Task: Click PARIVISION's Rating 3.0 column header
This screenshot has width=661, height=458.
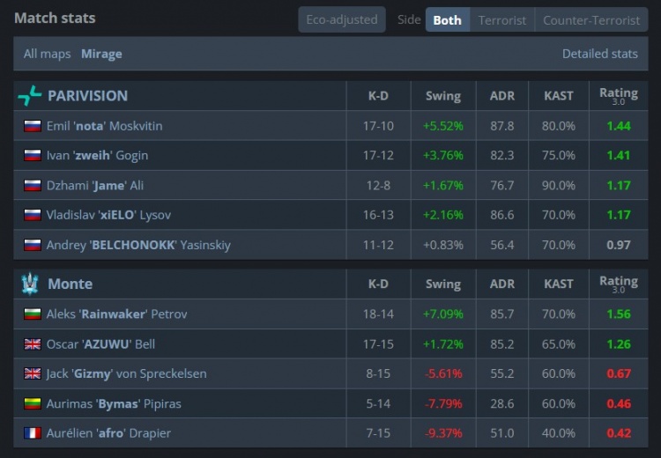Action: 619,96
